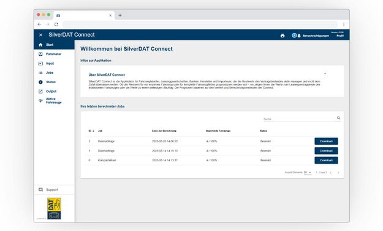Reload the page in browser toolbar

point(56,24)
